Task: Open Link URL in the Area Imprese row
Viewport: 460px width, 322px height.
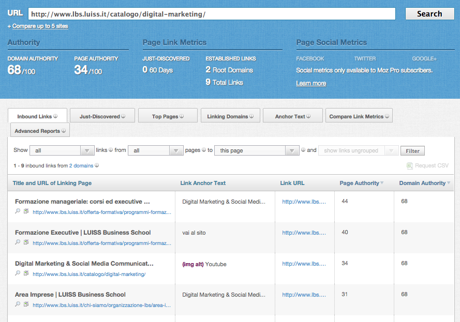Action: pos(304,295)
